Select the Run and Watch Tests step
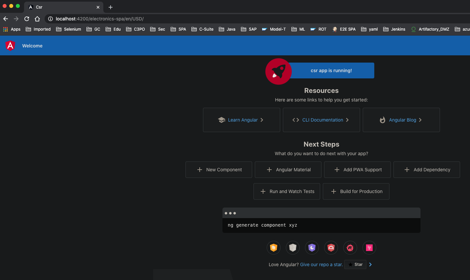The height and width of the screenshot is (280, 470). coord(287,191)
